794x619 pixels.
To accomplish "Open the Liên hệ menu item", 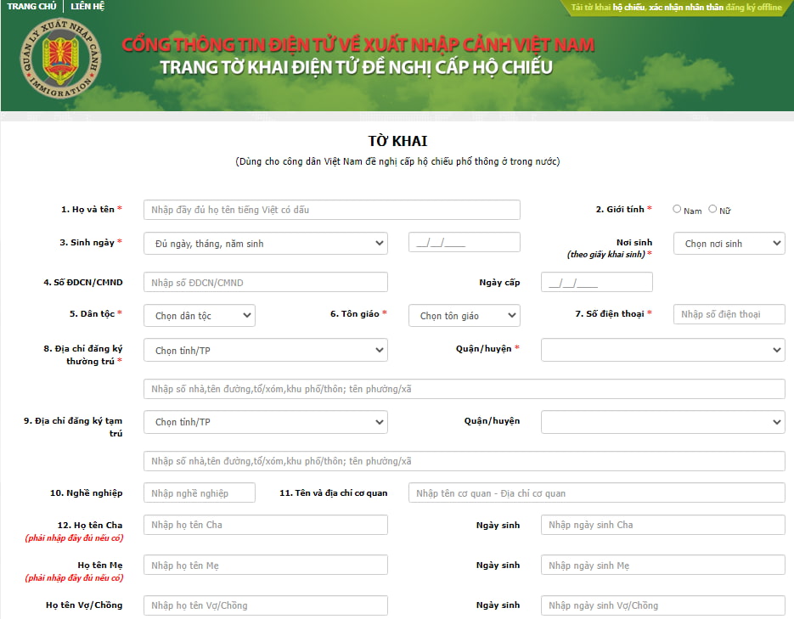I will (87, 7).
